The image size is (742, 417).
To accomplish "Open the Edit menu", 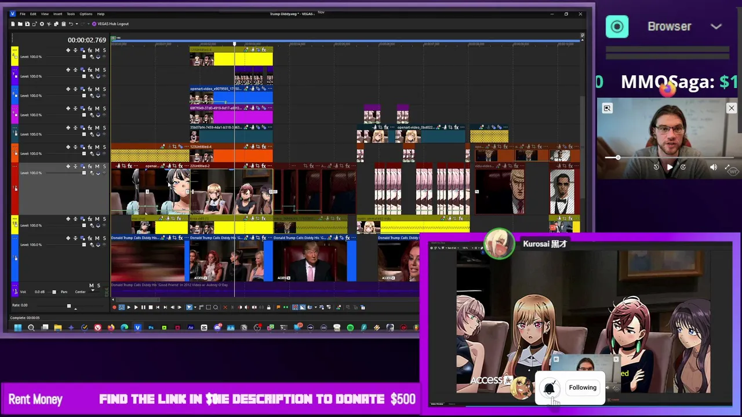I will pyautogui.click(x=33, y=14).
